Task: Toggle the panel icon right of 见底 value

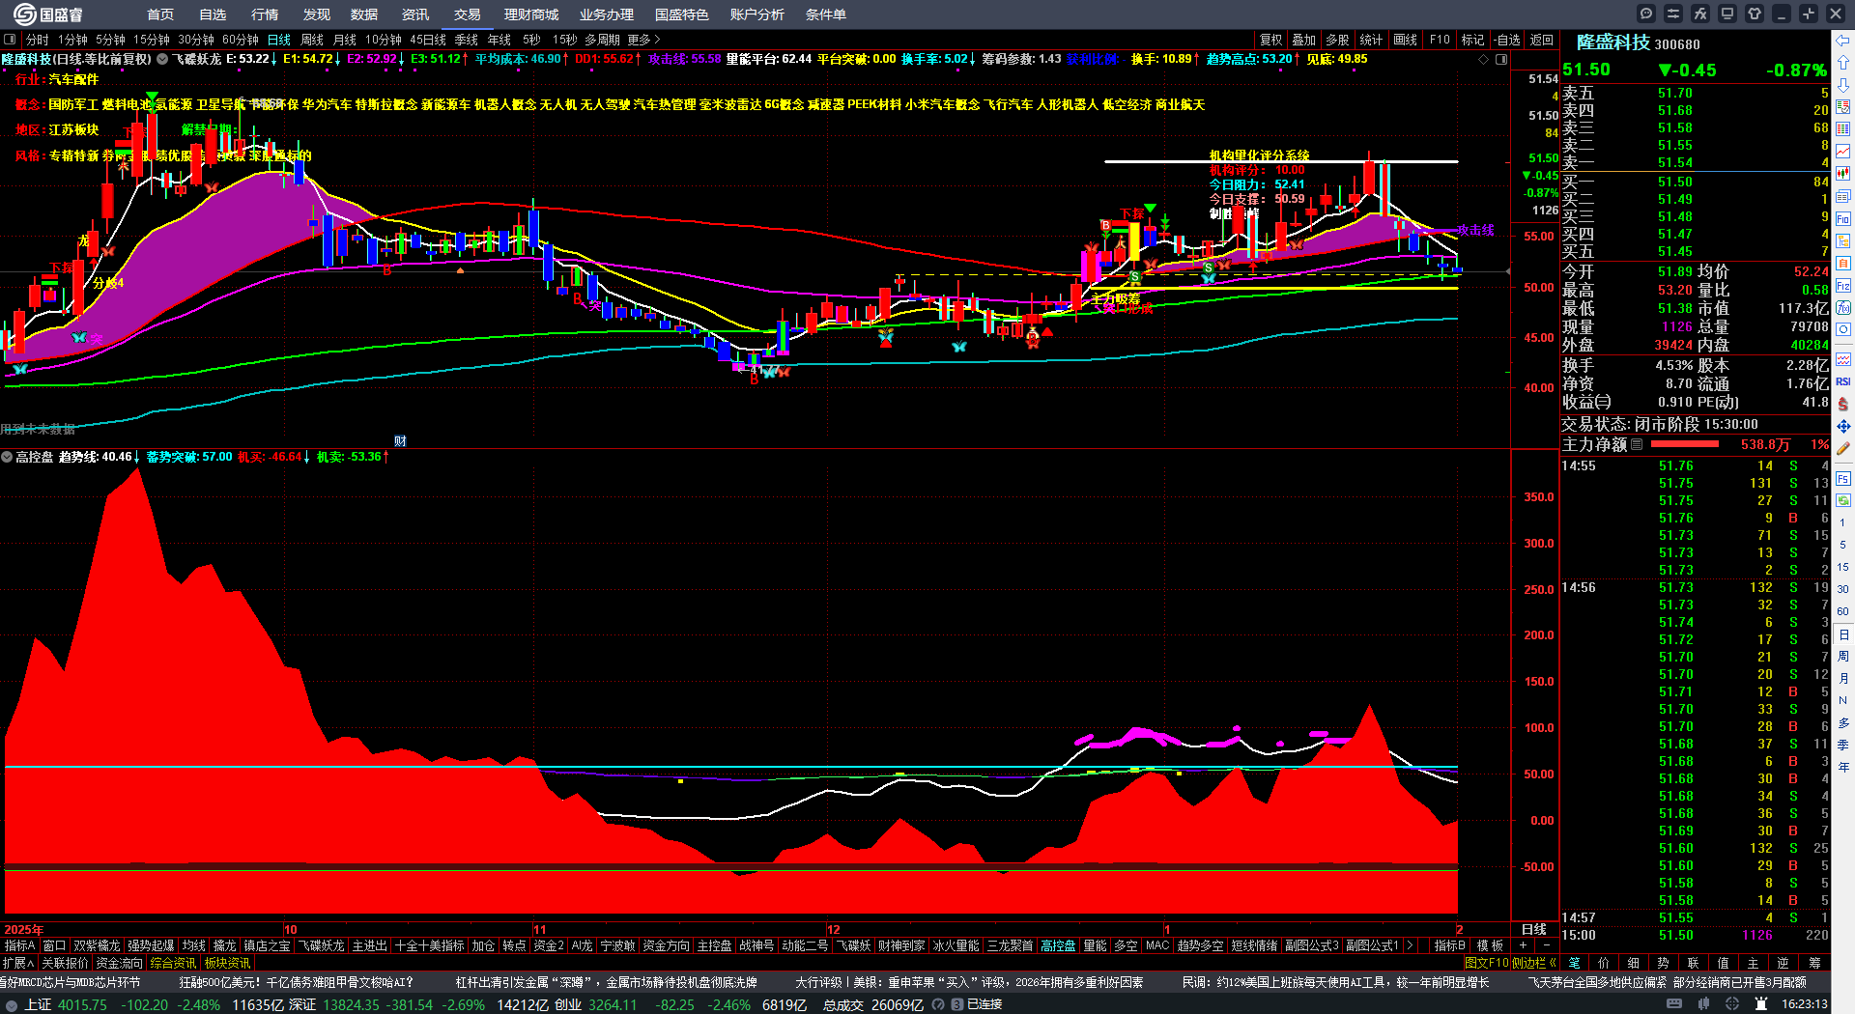Action: pyautogui.click(x=1501, y=59)
